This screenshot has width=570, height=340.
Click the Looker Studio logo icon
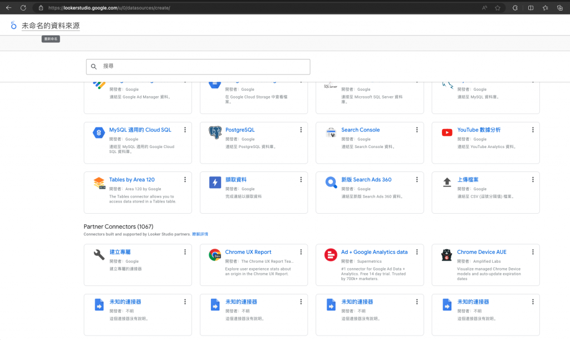(13, 26)
